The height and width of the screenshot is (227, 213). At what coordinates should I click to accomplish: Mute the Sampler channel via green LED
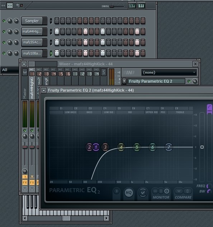pos(4,21)
